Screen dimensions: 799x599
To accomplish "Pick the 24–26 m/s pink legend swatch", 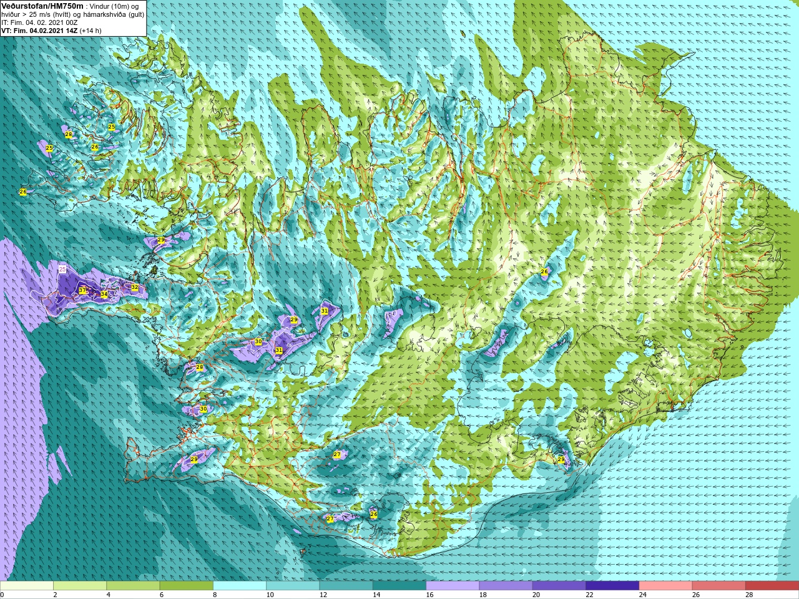I will tap(665, 586).
